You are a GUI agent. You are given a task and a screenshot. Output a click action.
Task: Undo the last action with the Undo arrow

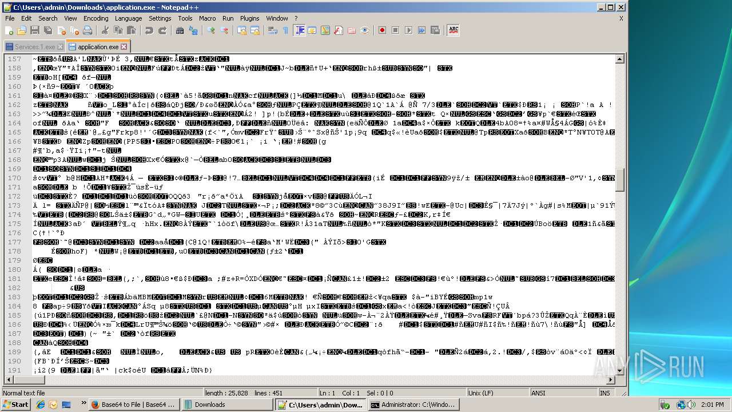[149, 30]
